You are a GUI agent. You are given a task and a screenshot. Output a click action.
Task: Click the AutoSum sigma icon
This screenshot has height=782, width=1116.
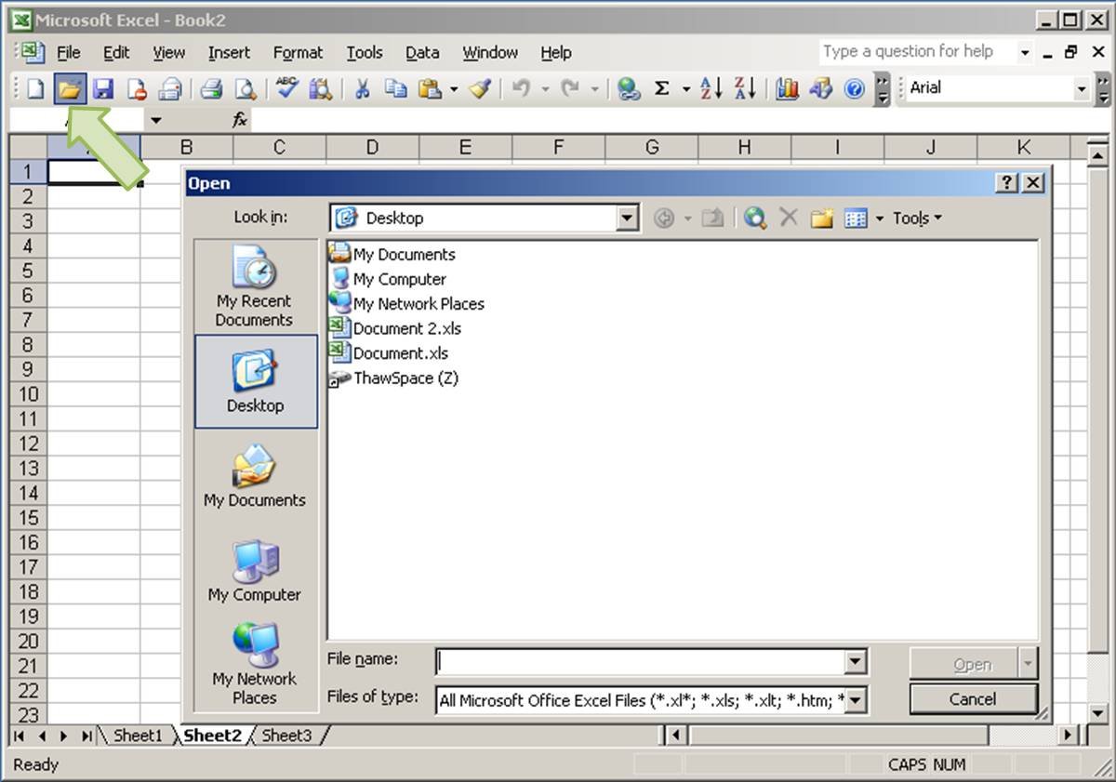pos(662,88)
